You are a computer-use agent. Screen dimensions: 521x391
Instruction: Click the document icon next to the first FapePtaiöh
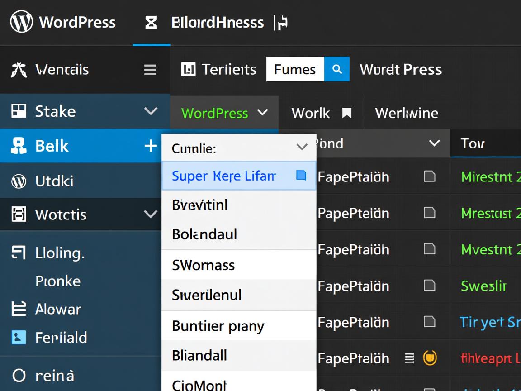point(430,176)
